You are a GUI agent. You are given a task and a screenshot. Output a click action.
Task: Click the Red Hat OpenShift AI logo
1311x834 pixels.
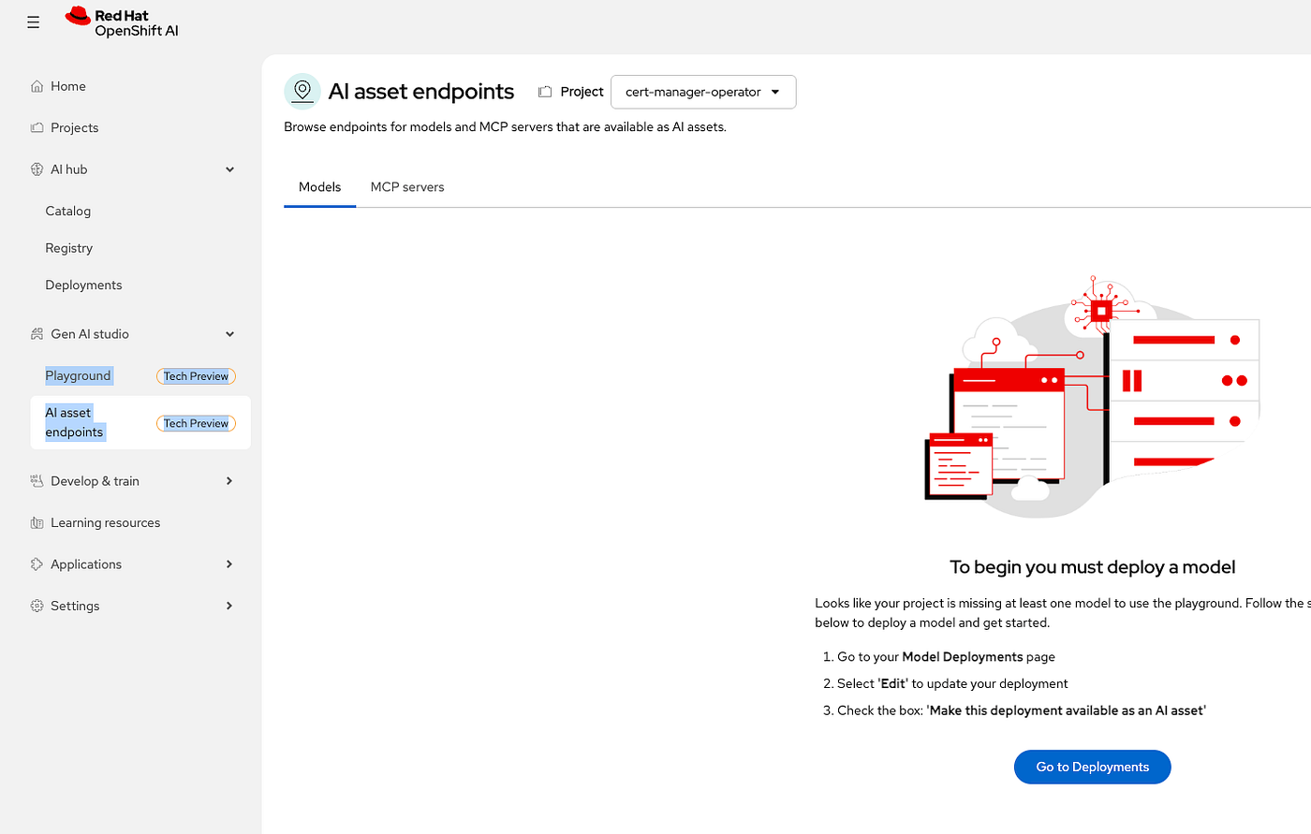pyautogui.click(x=122, y=22)
